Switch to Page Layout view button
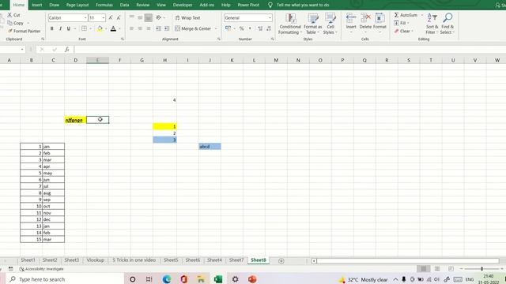This screenshot has width=506, height=284. pos(437,269)
